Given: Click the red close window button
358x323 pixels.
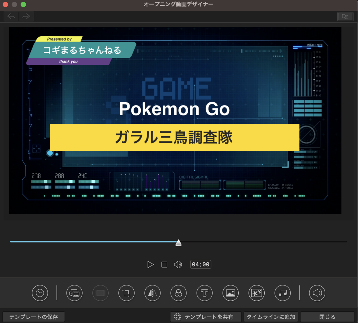Looking at the screenshot, I should click(x=5, y=4).
